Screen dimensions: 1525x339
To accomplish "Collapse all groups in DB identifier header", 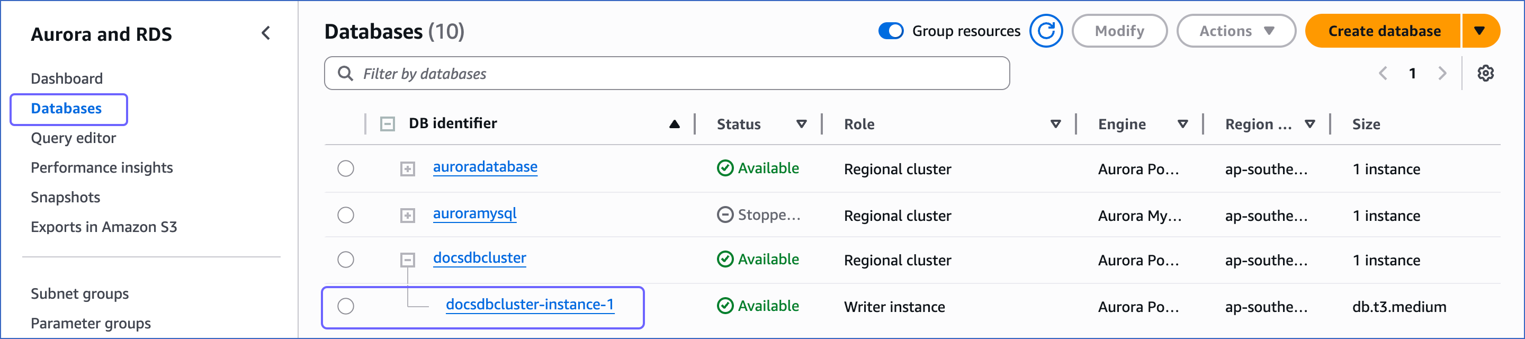I will tap(388, 124).
